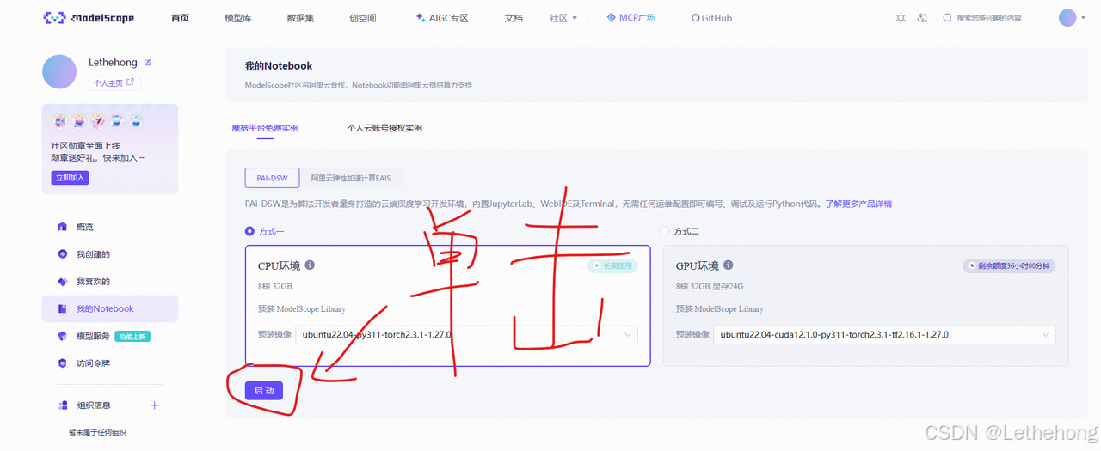Open 我喜欢的 in the sidebar

point(110,282)
